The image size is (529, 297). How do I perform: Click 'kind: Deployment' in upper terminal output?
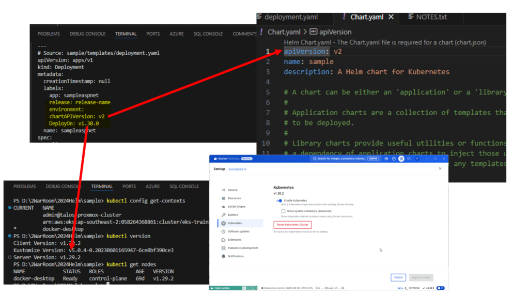[x=61, y=67]
